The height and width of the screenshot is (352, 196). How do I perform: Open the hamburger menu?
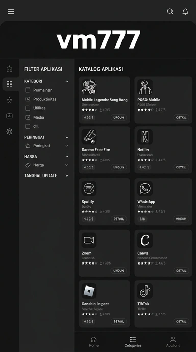(11, 12)
